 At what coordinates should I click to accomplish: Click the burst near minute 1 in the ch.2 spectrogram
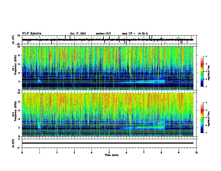pyautogui.click(x=39, y=126)
